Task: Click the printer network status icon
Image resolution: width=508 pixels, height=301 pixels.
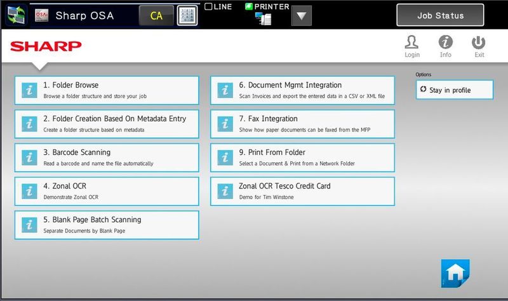Action: [263, 18]
